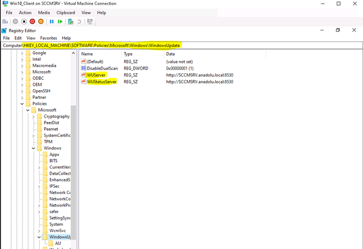Viewport: 363px width, 249px height.
Task: Select the OEM folder
Action: click(x=37, y=85)
